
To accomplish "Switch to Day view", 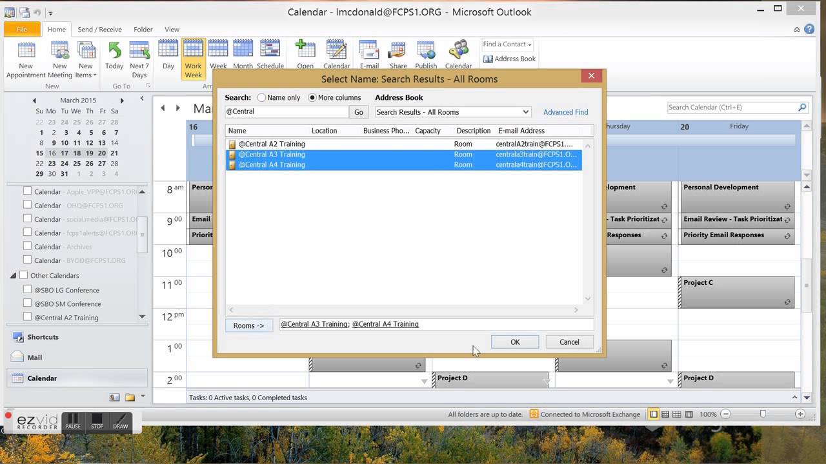I will [x=168, y=55].
